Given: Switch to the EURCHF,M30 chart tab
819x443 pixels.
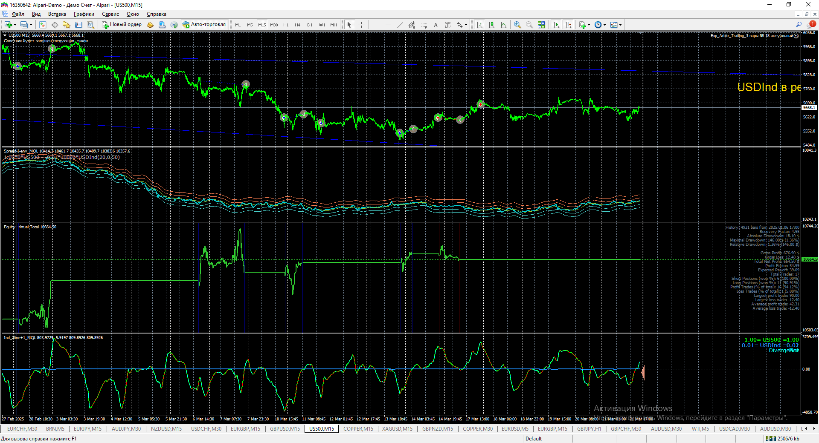Looking at the screenshot, I should coord(22,429).
